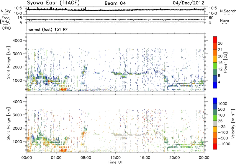Click the "18" tick on the frequency axis

(20, 18)
